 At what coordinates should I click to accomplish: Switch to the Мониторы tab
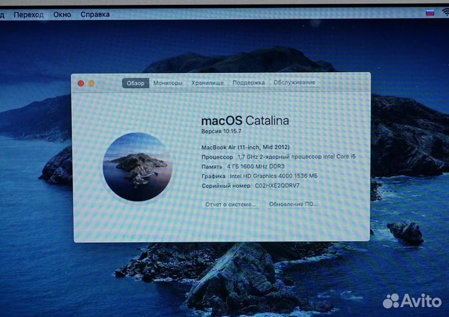168,83
